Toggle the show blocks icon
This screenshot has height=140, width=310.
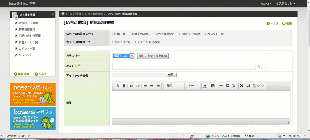click(248, 86)
